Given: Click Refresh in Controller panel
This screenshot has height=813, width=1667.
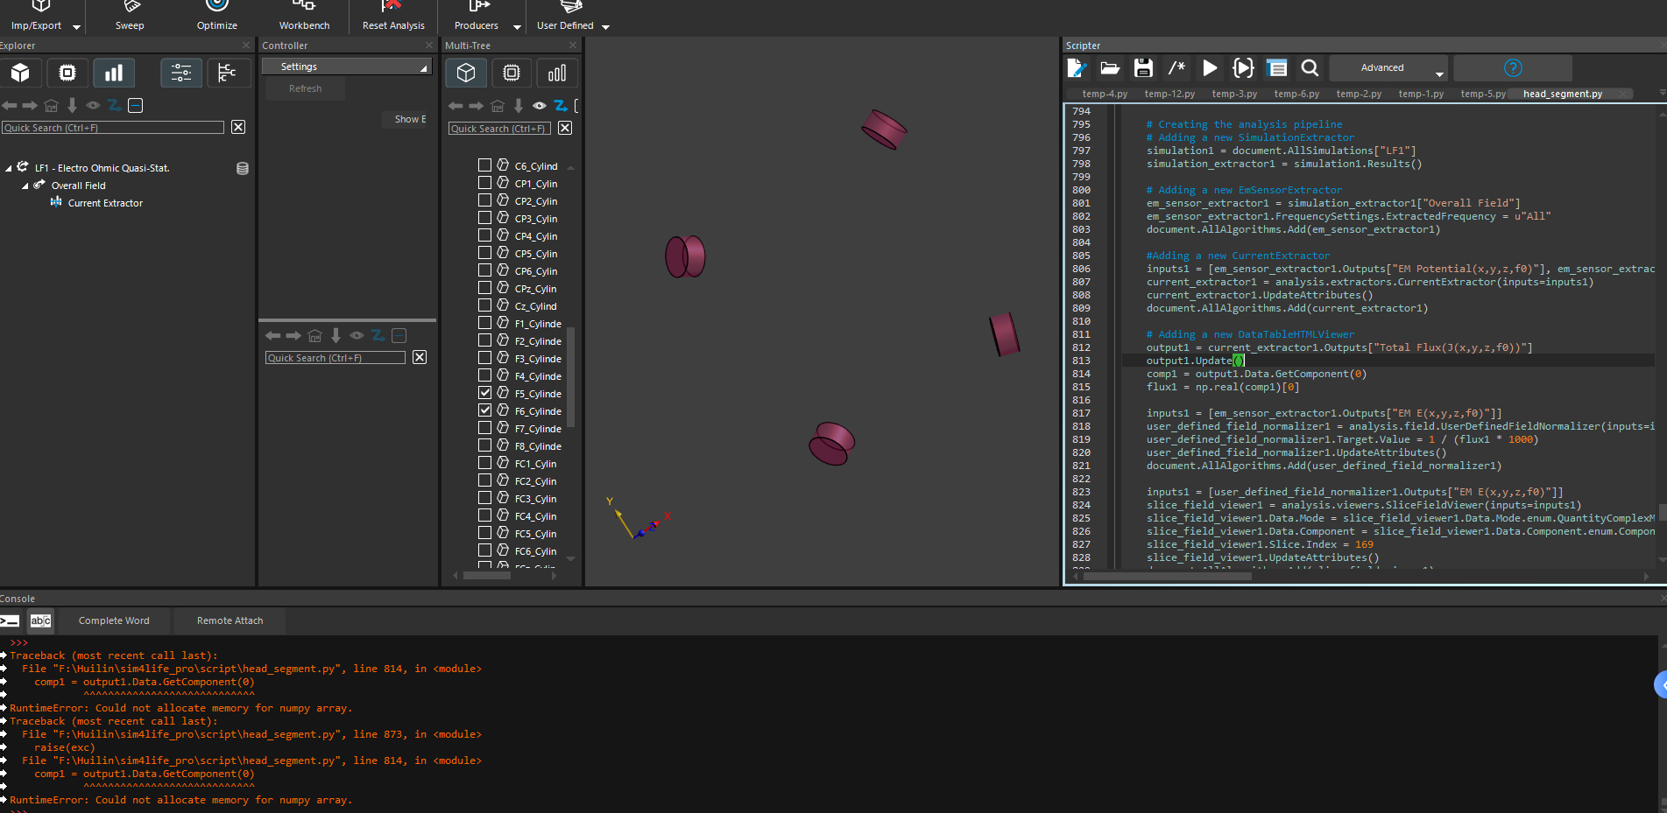Looking at the screenshot, I should pyautogui.click(x=305, y=88).
